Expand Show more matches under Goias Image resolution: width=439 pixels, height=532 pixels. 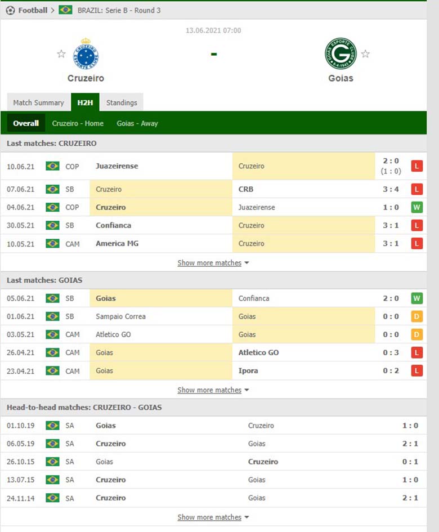pyautogui.click(x=213, y=390)
